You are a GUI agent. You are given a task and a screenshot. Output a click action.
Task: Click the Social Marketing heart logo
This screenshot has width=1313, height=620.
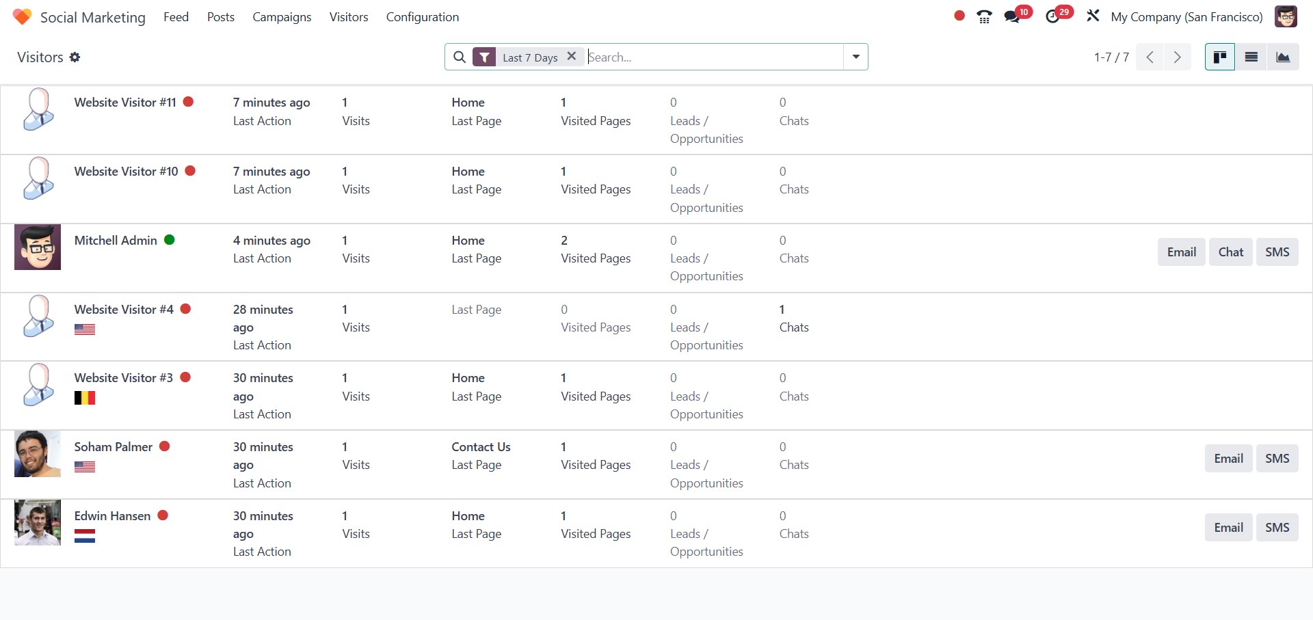click(22, 17)
